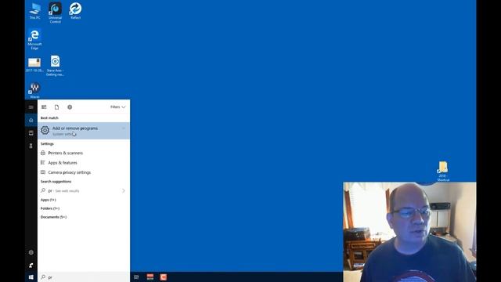This screenshot has height=282, width=501.
Task: Open Add or remove programs best match
Action: point(84,131)
